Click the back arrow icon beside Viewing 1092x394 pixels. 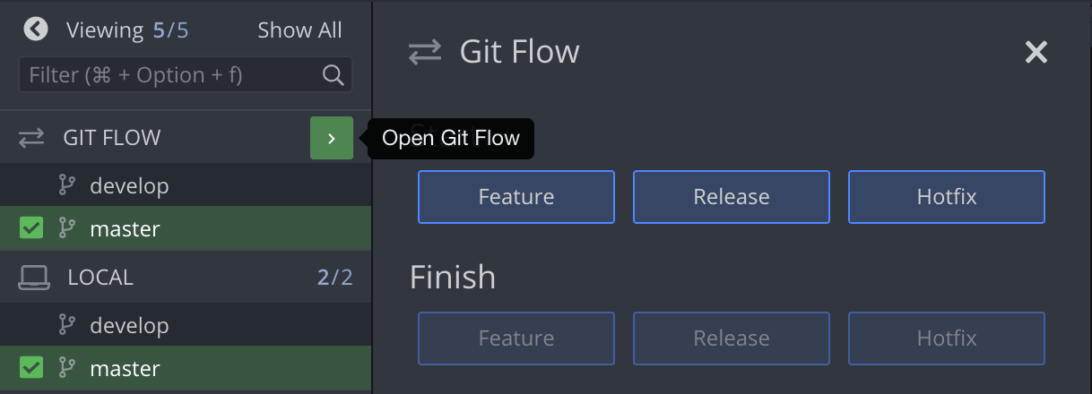click(36, 30)
